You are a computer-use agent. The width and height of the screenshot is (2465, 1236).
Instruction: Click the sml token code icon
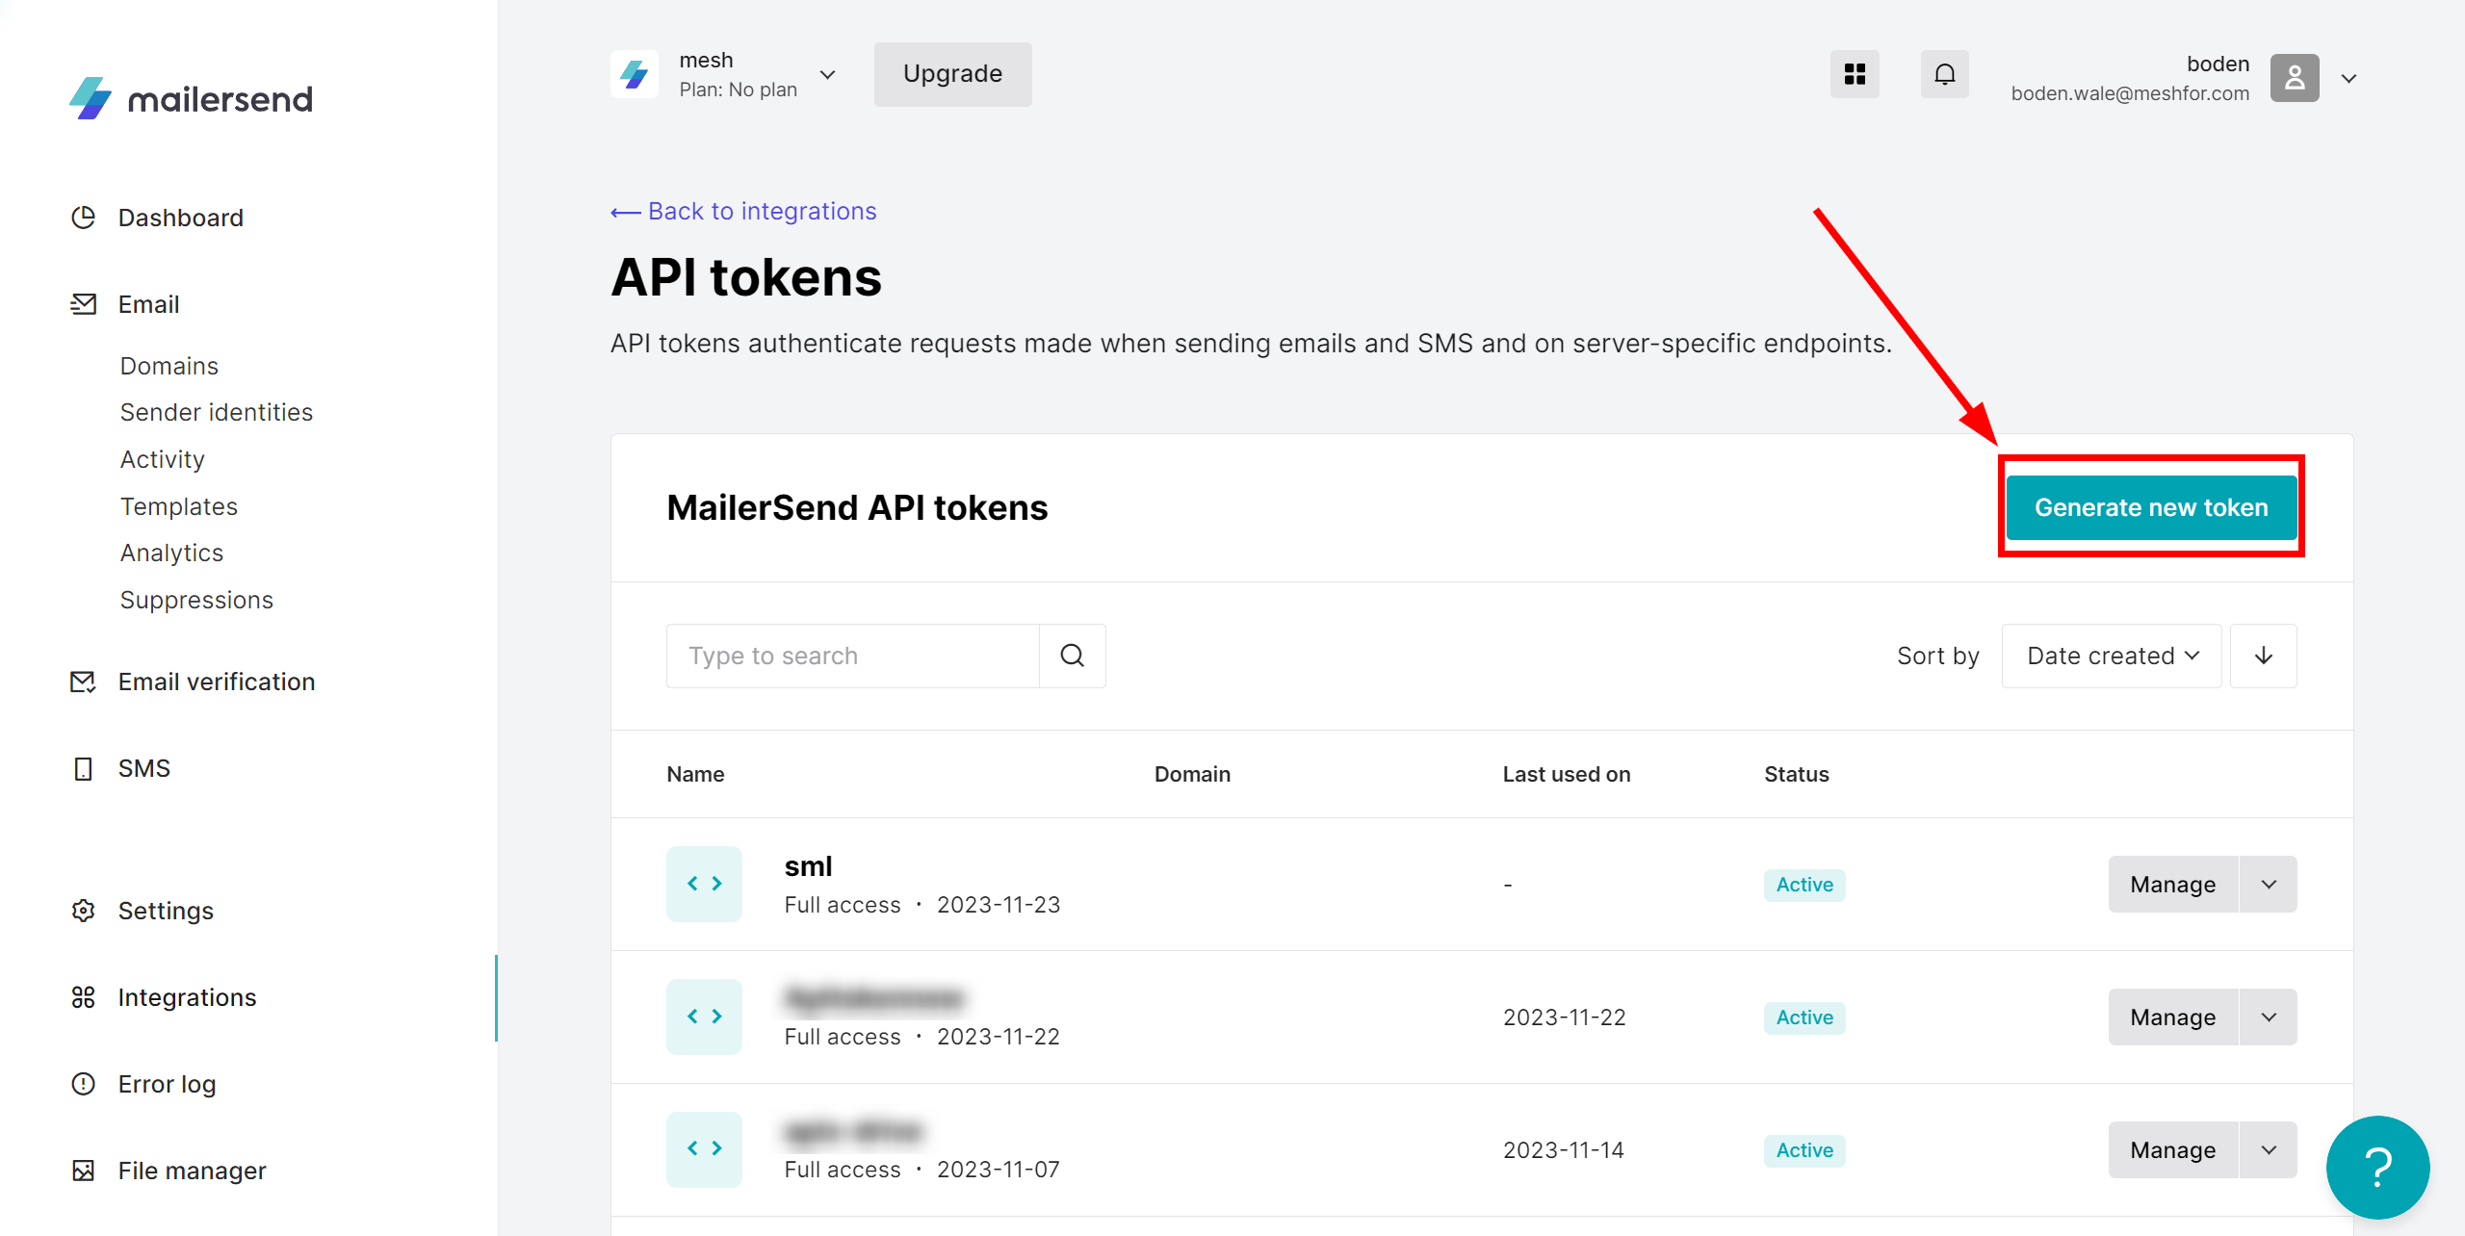pyautogui.click(x=704, y=884)
